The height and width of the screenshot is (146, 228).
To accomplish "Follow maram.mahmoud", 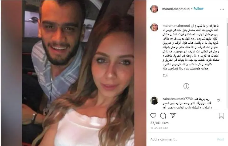I will point(198,9).
